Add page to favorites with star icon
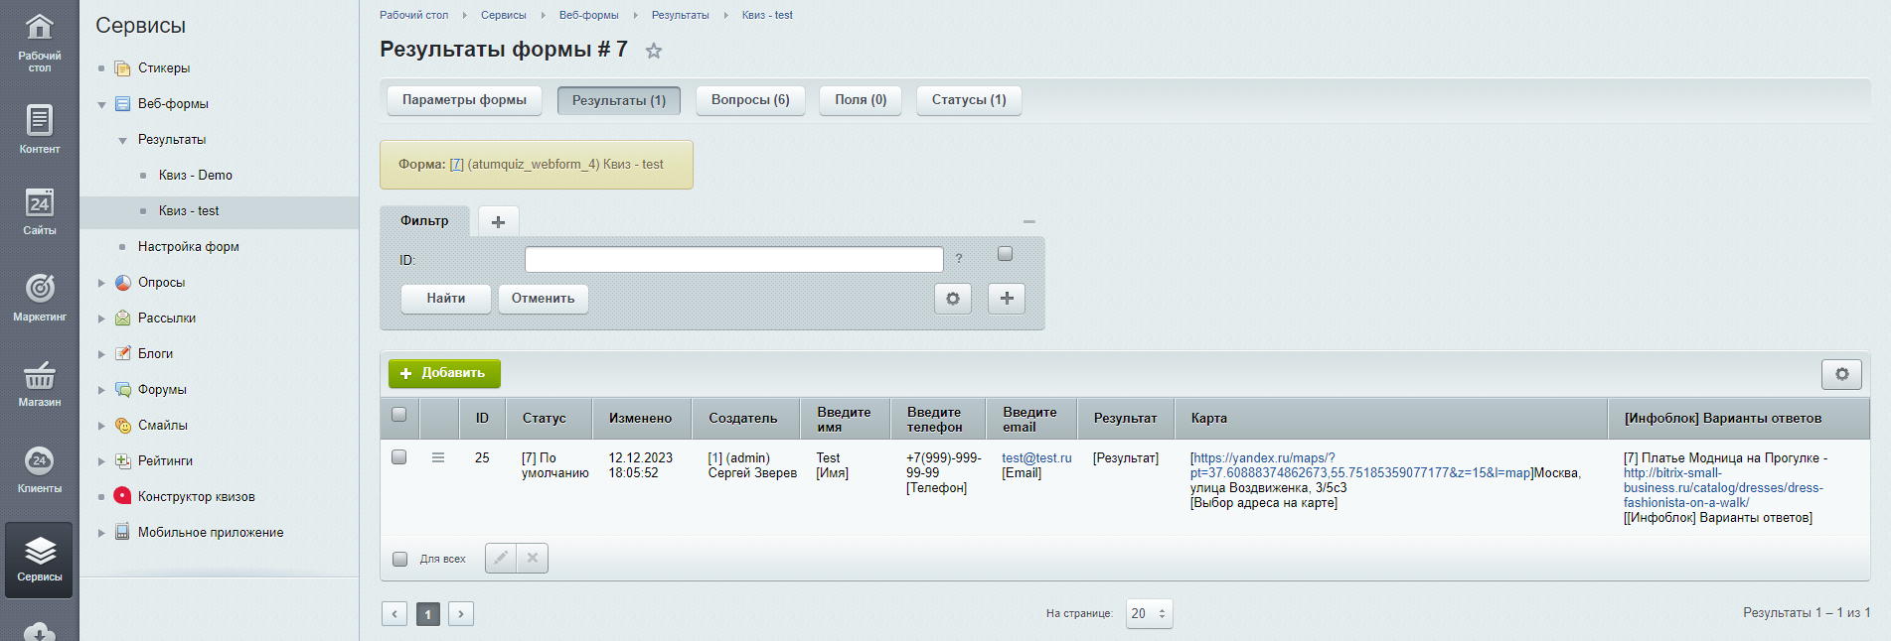Image resolution: width=1891 pixels, height=641 pixels. 653,51
